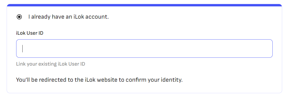Click the gray helper text under the input

click(51, 64)
